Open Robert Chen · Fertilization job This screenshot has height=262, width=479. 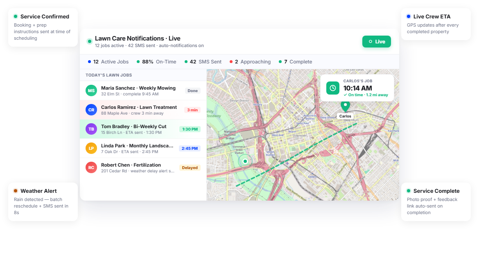coord(143,168)
